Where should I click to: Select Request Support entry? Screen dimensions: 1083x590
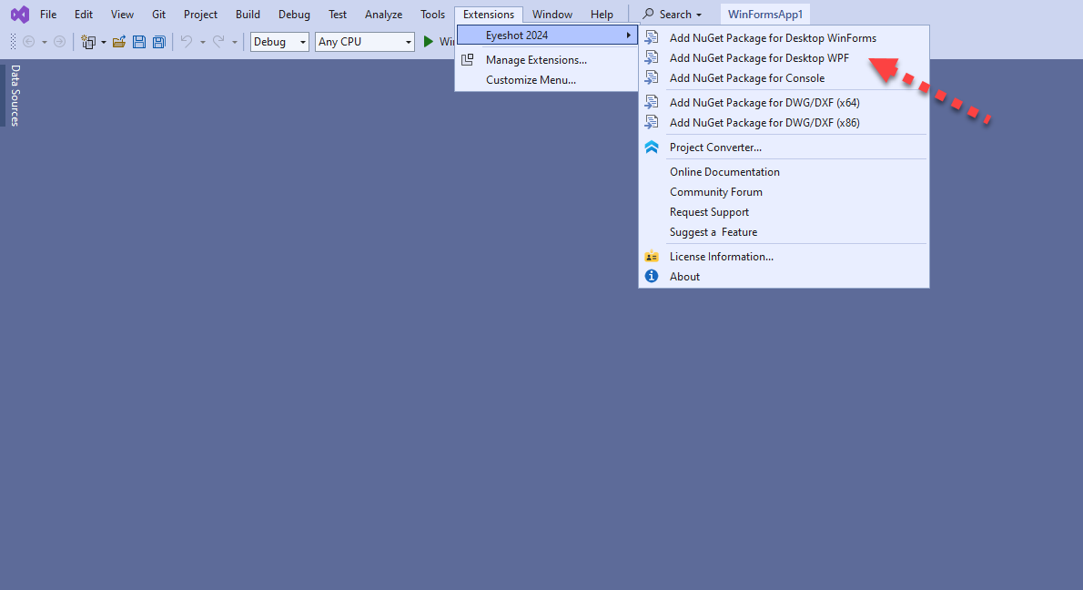click(x=784, y=211)
